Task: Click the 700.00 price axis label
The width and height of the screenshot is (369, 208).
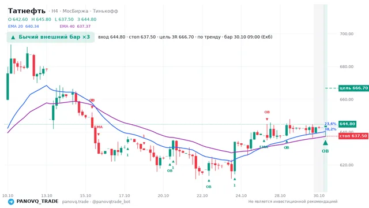Action: [x=347, y=34]
